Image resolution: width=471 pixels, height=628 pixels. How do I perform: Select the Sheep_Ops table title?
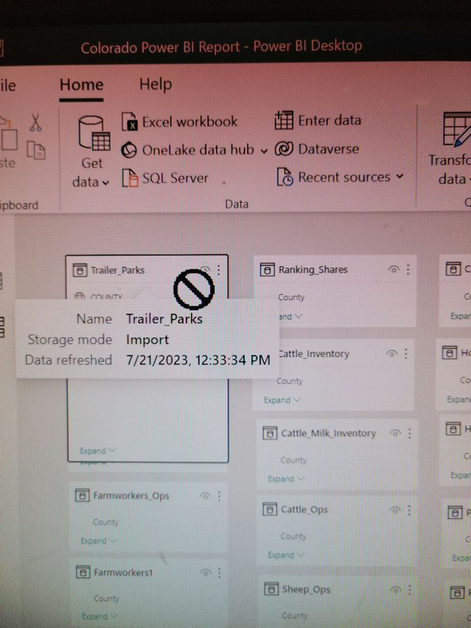coord(306,589)
